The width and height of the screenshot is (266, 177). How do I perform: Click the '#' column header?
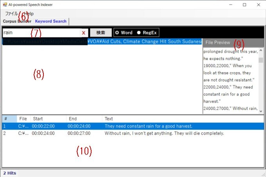pyautogui.click(x=9, y=119)
